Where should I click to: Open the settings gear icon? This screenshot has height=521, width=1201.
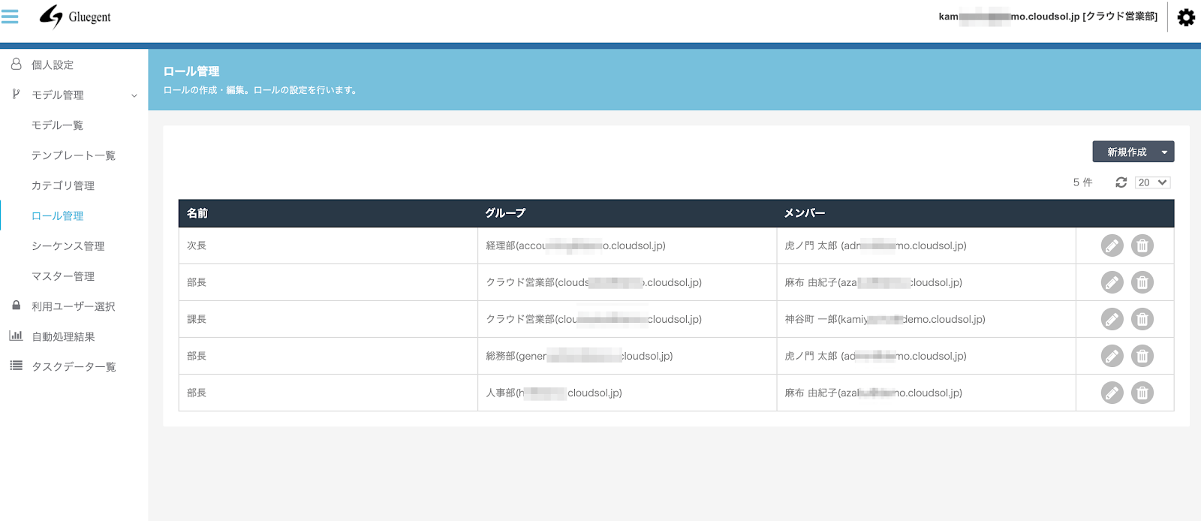pos(1186,17)
